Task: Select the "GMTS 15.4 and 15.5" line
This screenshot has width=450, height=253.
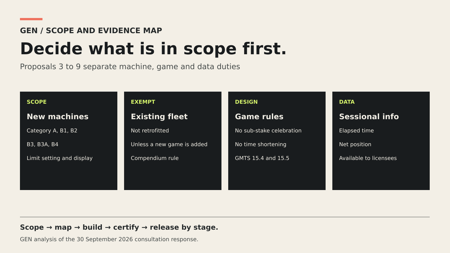Action: (x=262, y=158)
